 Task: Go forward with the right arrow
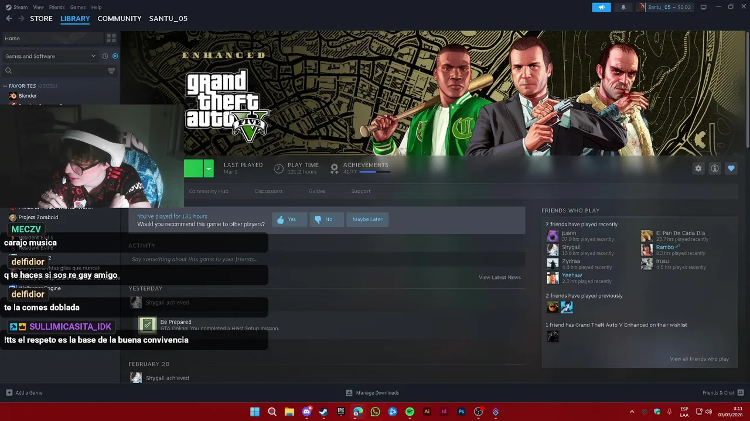(x=21, y=19)
